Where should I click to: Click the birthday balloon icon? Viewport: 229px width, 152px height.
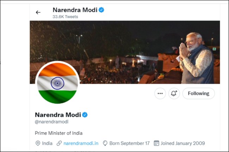[x=105, y=143]
